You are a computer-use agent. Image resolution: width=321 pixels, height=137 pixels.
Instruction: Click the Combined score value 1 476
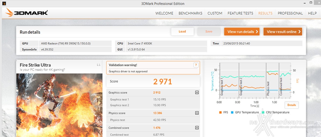tap(157, 128)
